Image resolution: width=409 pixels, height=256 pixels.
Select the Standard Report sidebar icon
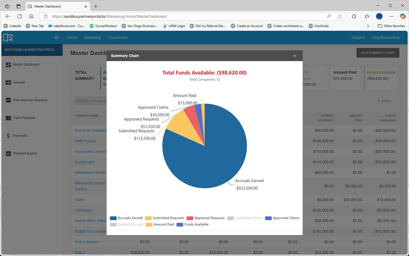(8, 153)
